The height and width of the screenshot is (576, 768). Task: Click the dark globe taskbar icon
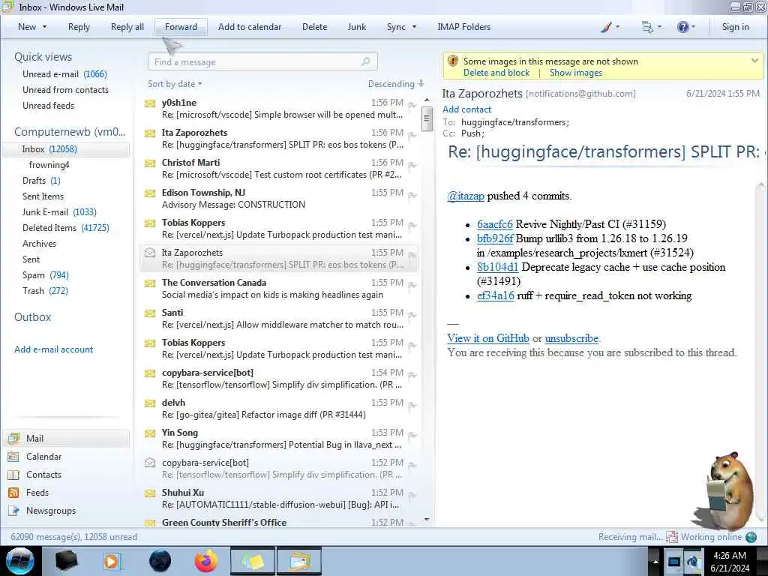point(160,561)
